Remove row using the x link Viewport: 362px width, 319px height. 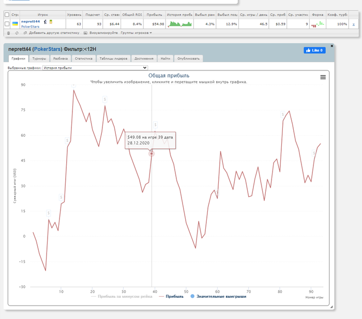[x=353, y=24]
